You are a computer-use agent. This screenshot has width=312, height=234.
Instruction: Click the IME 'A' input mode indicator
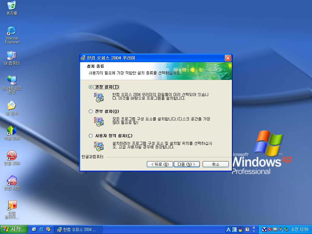[229, 230]
